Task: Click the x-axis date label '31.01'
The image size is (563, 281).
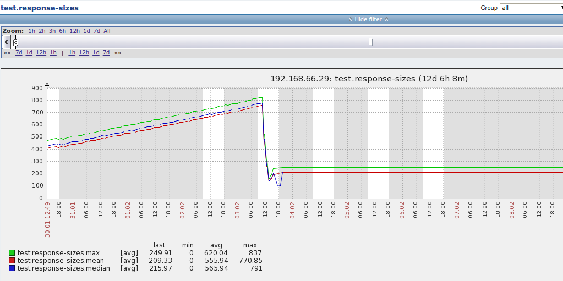Action: point(73,210)
